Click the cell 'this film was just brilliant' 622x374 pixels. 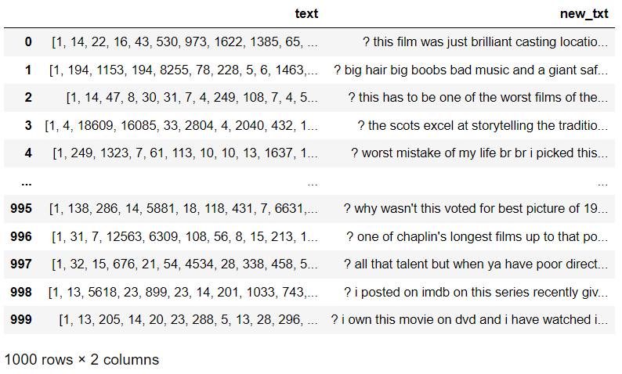coord(485,42)
